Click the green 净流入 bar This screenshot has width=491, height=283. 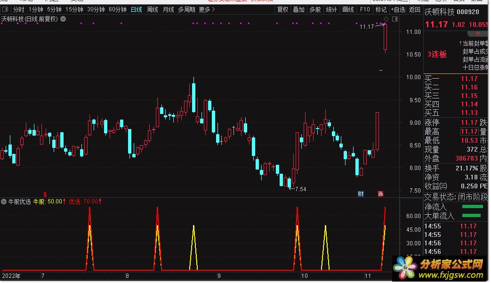(472, 207)
